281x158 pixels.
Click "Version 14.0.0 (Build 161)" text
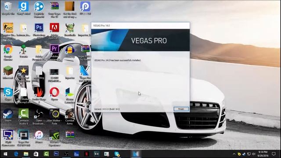(x=107, y=109)
